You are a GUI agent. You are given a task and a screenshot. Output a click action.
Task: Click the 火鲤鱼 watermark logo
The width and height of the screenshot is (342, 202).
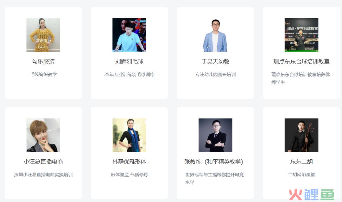[x=312, y=195]
